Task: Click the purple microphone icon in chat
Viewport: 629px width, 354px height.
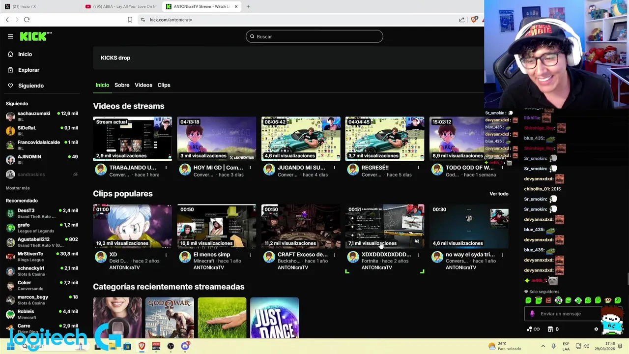Action: coord(532,314)
